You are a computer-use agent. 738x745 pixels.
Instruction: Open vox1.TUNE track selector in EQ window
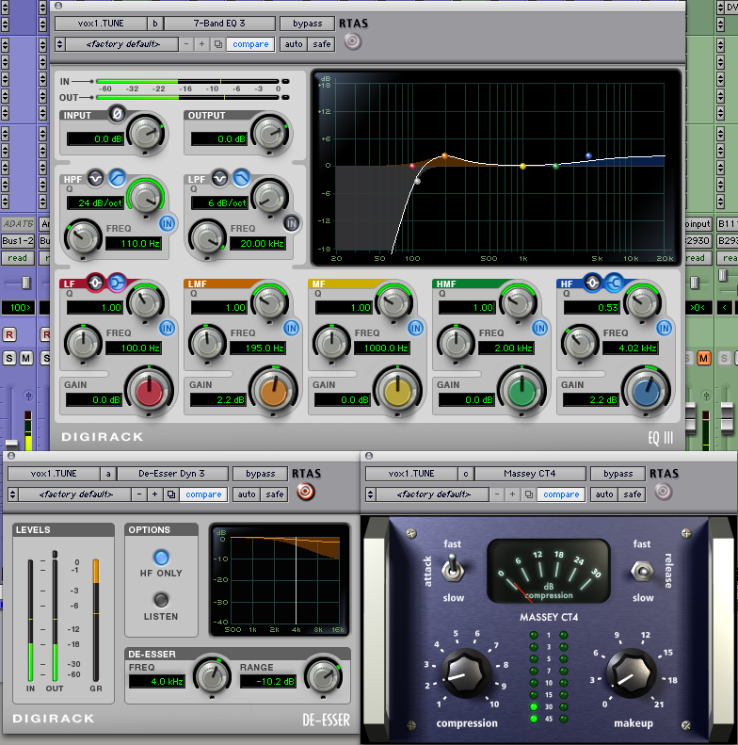tap(101, 24)
